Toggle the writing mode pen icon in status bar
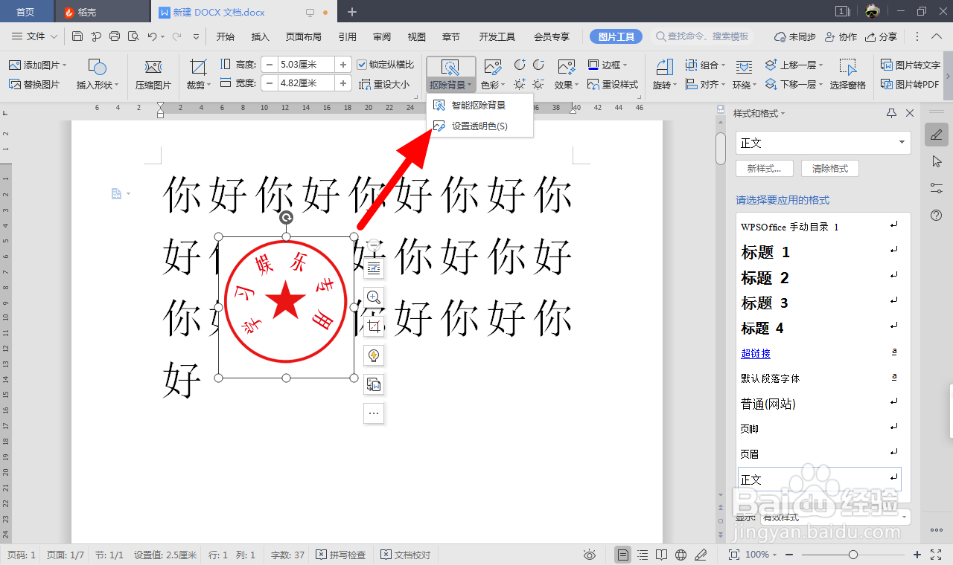 (701, 555)
